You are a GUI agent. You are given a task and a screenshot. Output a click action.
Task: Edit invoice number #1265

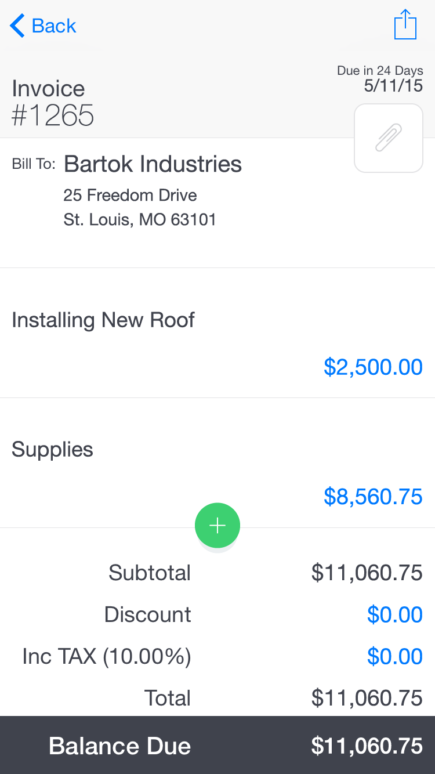pos(53,115)
